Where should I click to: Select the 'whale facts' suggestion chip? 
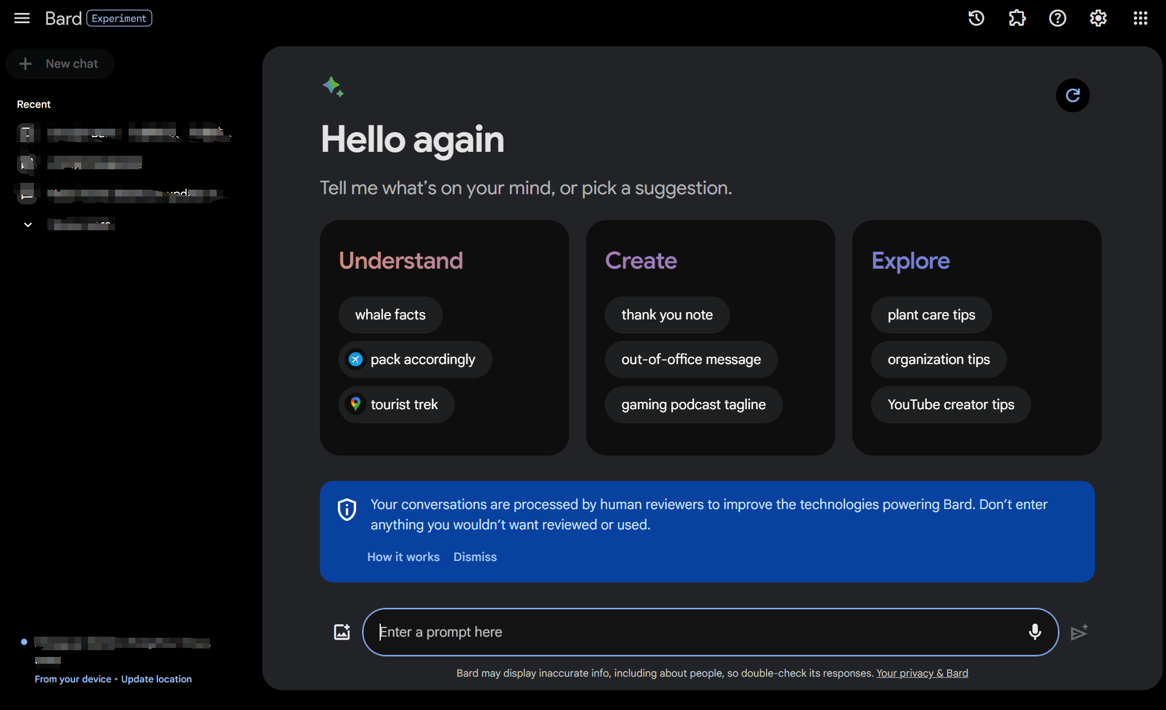pos(390,315)
